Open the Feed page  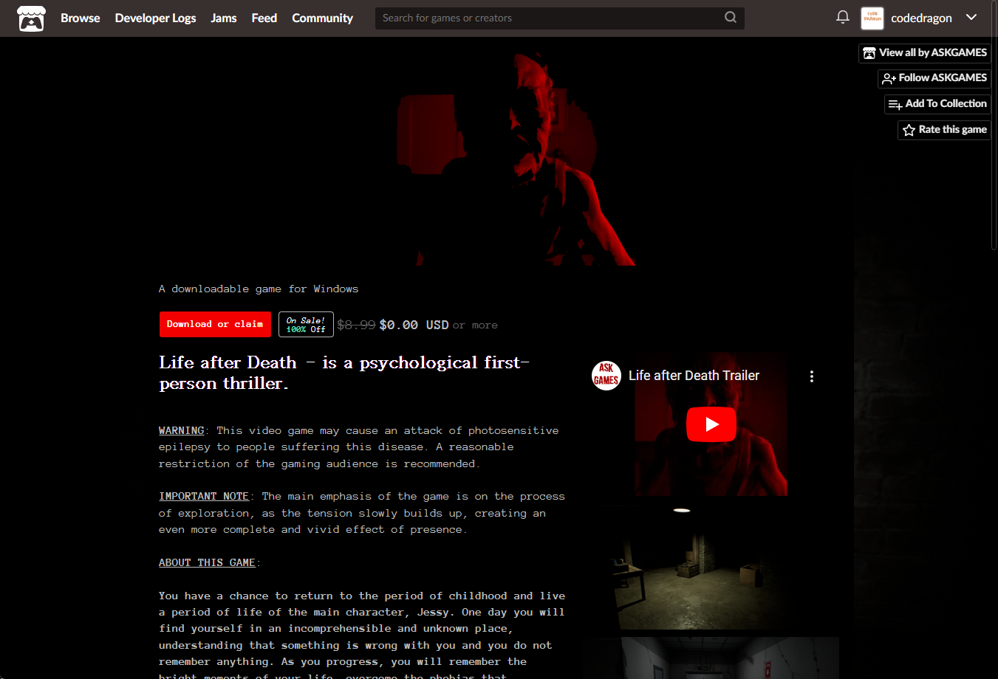264,18
